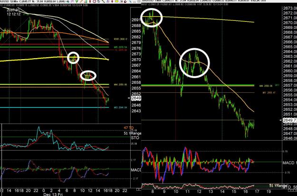Click the 51 YRange label on right chart
This screenshot has width=297, height=196.
(278, 186)
